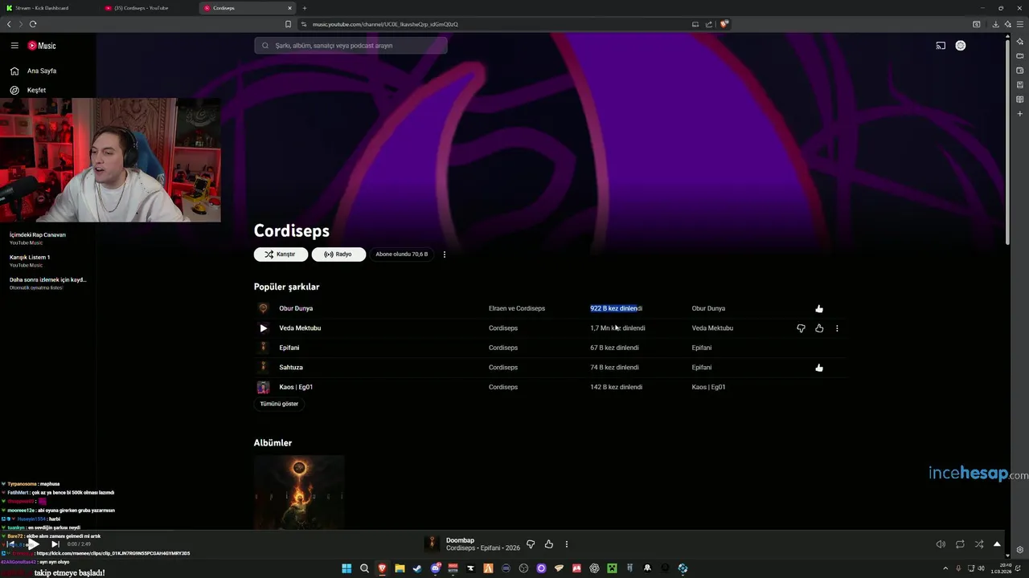Image resolution: width=1029 pixels, height=578 pixels.
Task: Click the player play button
Action: (x=34, y=544)
